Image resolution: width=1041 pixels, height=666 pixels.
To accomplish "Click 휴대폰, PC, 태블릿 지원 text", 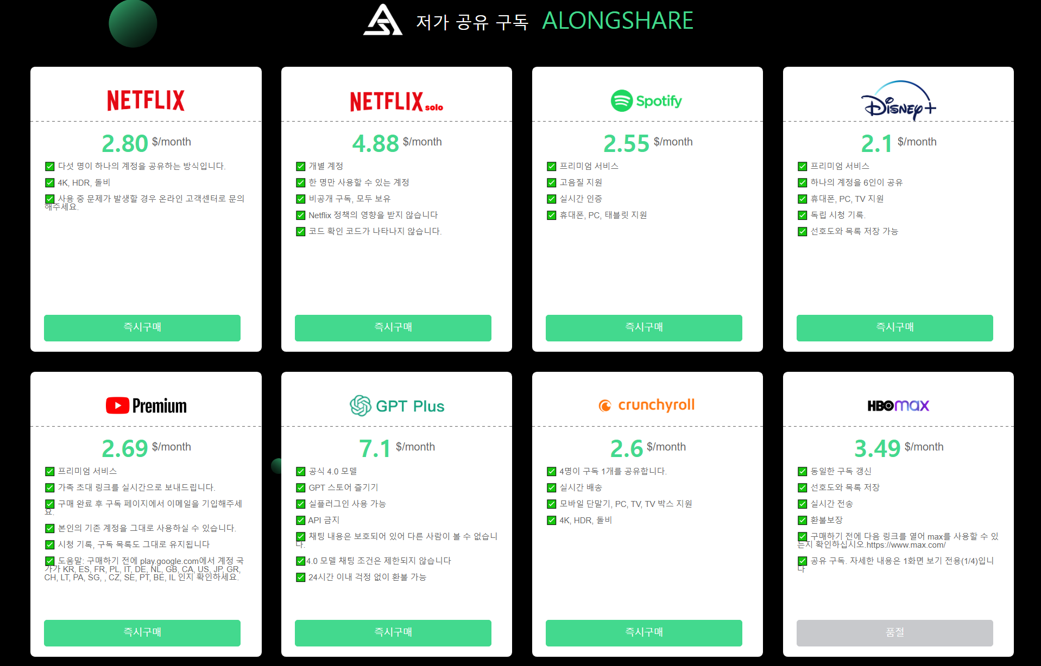I will (603, 215).
